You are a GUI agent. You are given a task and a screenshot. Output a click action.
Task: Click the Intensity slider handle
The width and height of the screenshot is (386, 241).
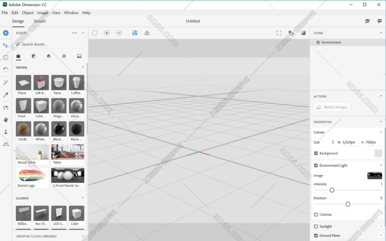(332, 190)
